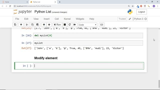Click the Trusted notebook indicator

point(122,19)
